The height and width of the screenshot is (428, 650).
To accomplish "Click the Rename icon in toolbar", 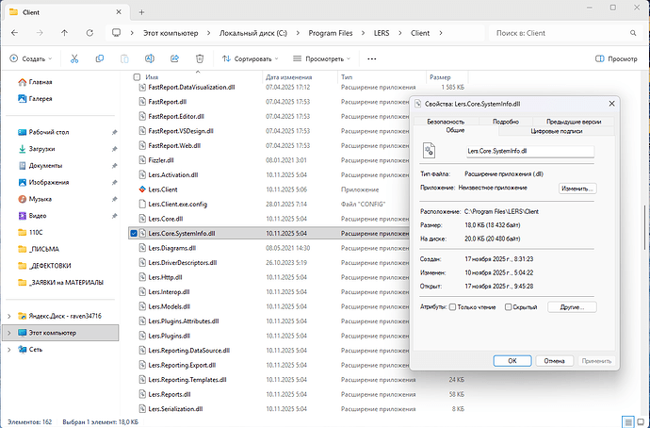I will point(149,58).
